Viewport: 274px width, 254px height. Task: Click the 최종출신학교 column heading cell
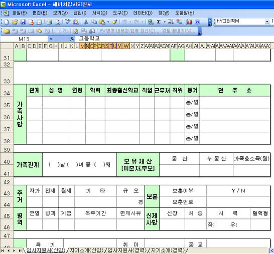[x=122, y=90]
